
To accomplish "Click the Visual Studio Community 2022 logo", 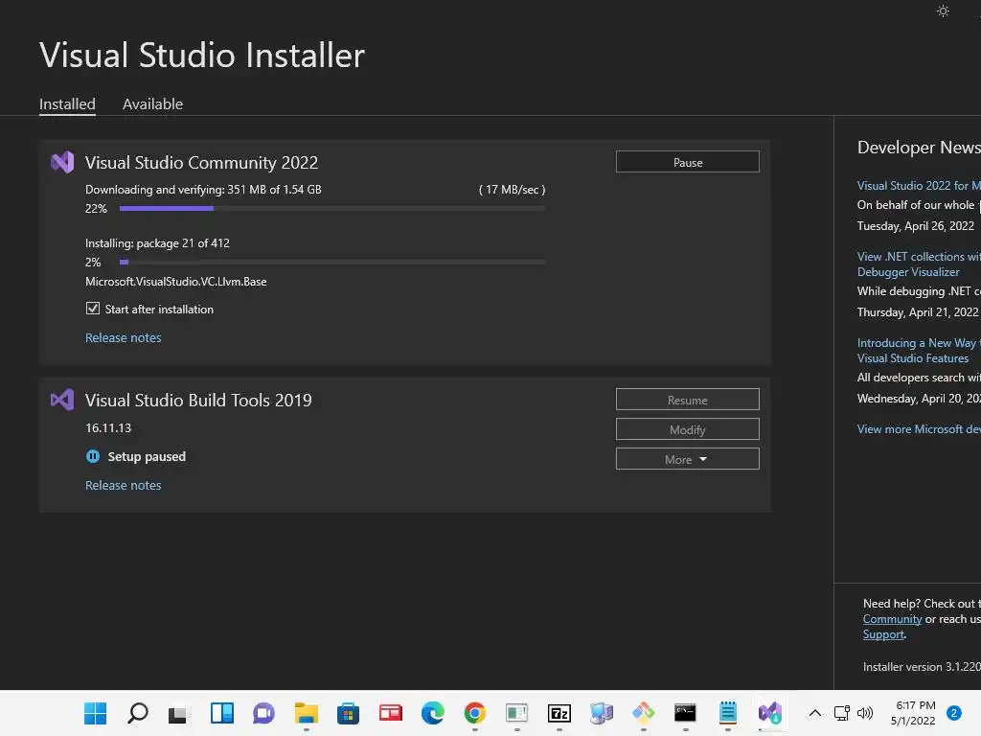I will coord(62,162).
